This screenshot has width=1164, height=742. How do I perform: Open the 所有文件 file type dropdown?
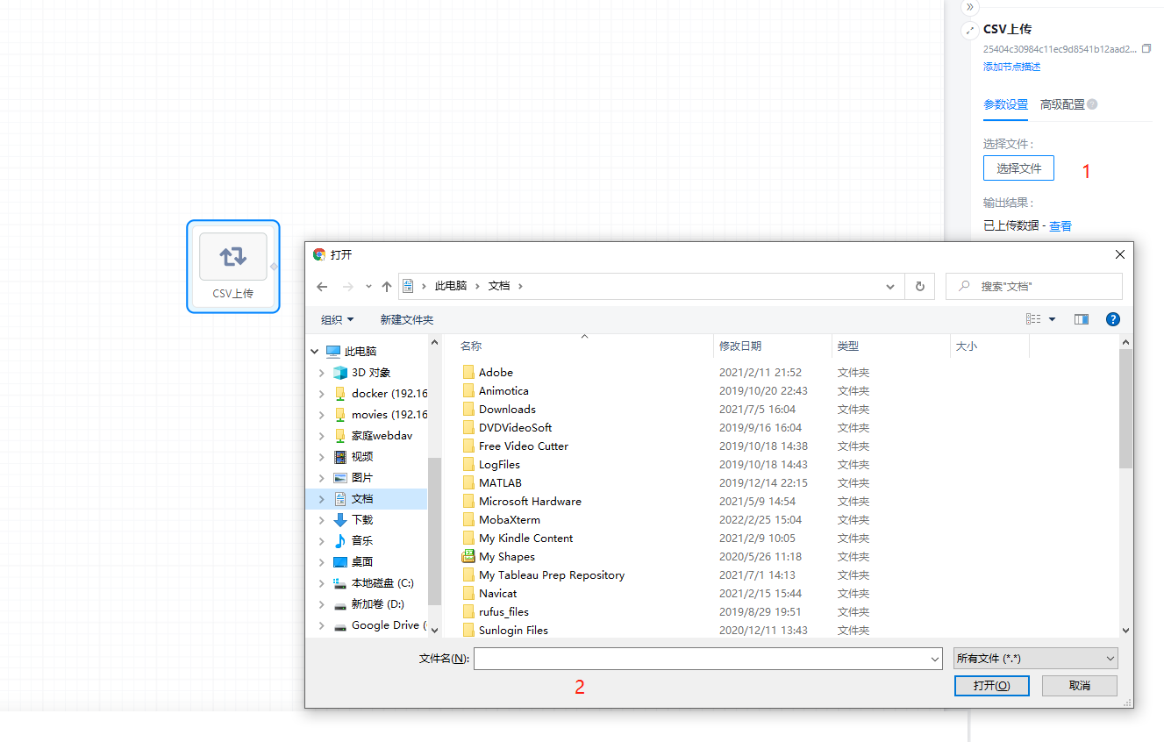pyautogui.click(x=1035, y=659)
